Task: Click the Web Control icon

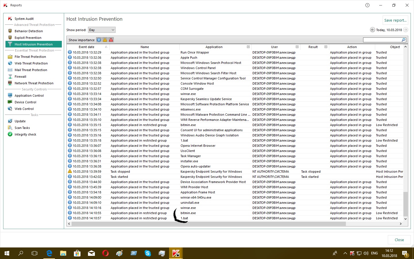Action: coord(10,109)
